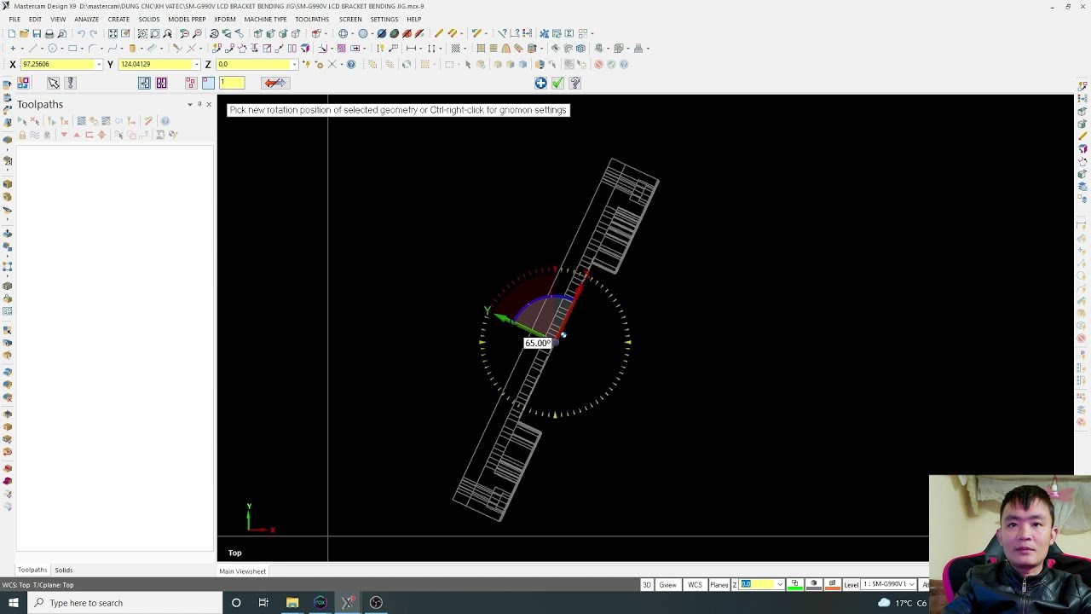The height and width of the screenshot is (614, 1091).
Task: Click the lock operations icon in Toolpaths
Action: click(x=22, y=135)
